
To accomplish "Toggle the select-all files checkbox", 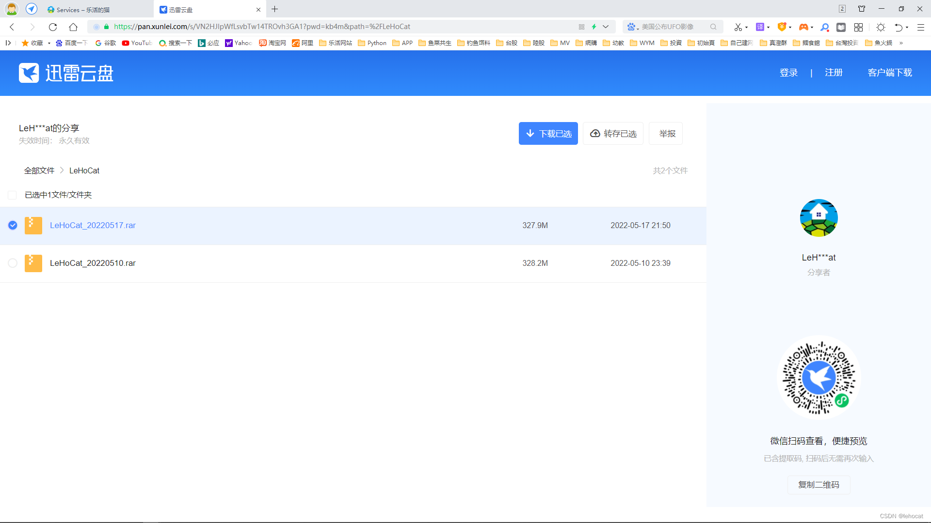I will 13,195.
